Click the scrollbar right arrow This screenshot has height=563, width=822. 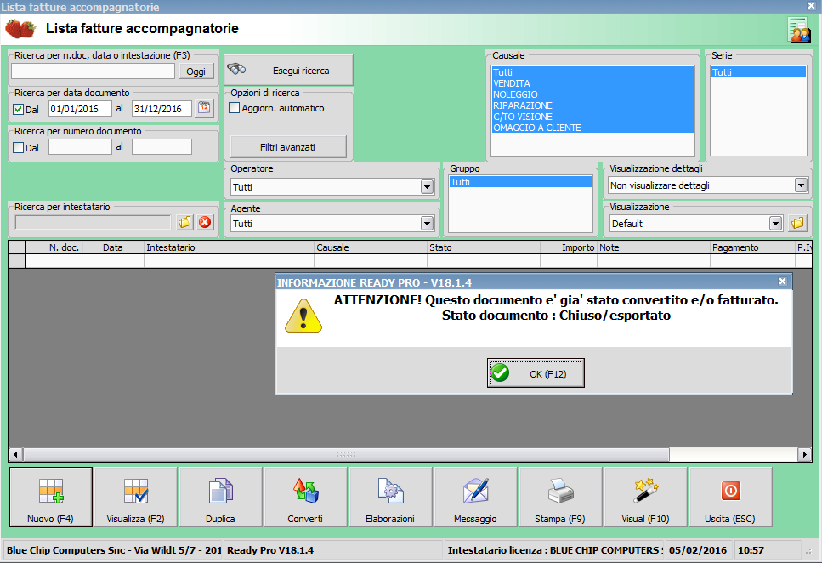(805, 454)
